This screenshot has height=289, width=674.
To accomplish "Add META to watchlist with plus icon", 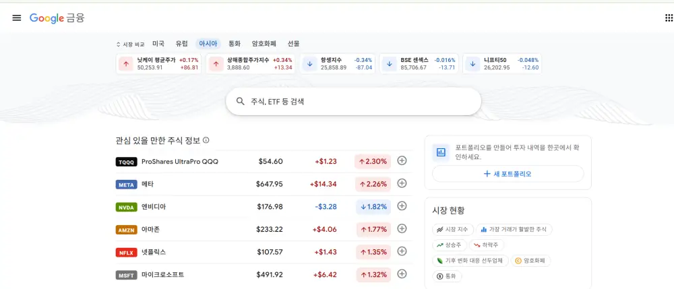I will [402, 183].
